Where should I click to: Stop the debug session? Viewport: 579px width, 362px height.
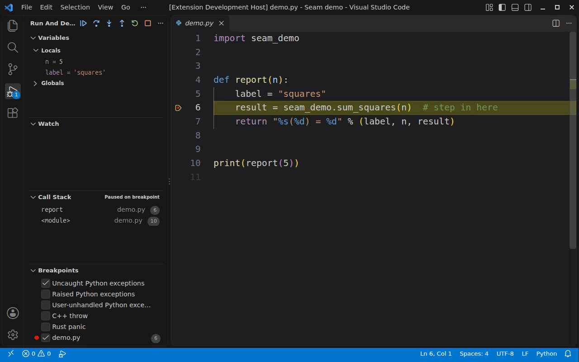tap(147, 23)
